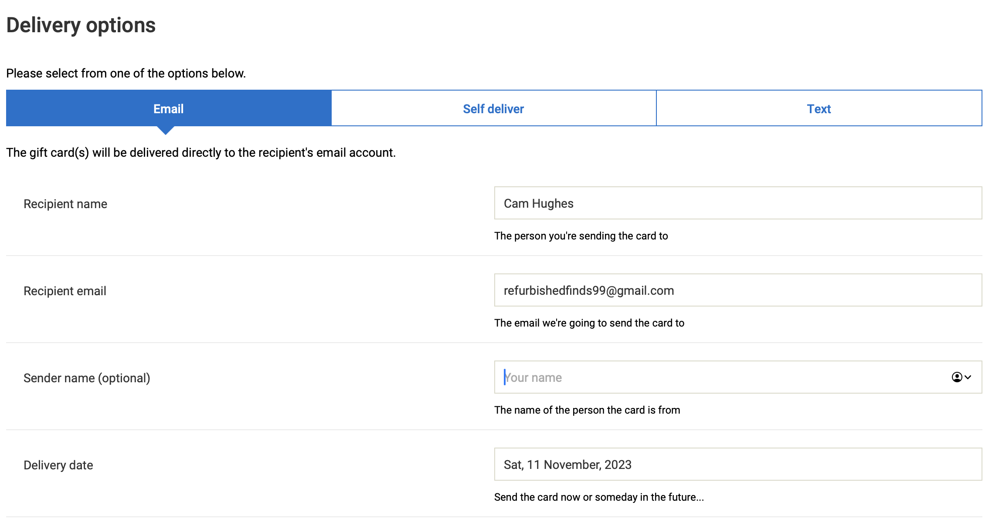Select the Email delivery tab
This screenshot has height=519, width=992.
click(x=168, y=108)
